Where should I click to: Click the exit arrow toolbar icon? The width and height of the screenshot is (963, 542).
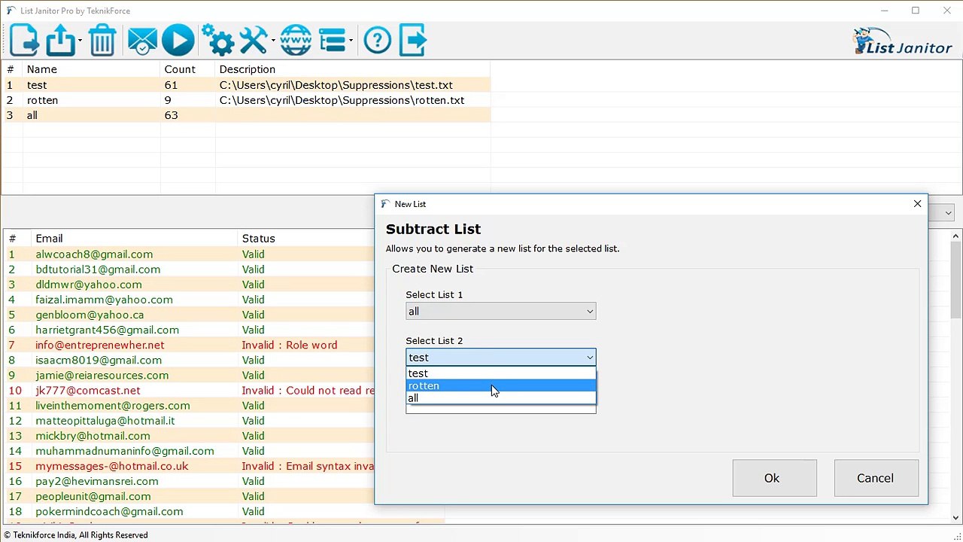(x=412, y=41)
